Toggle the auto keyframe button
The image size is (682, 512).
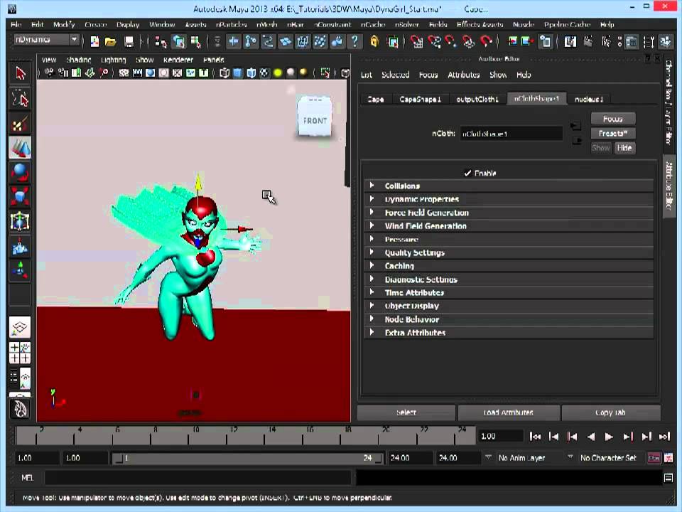coord(654,458)
